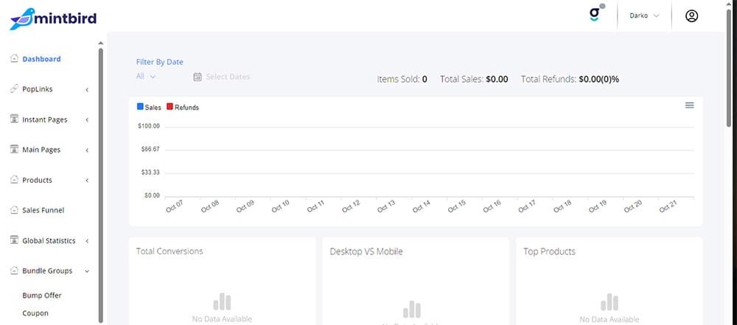Toggle the Sales series in chart legend
737x325 pixels.
point(149,108)
